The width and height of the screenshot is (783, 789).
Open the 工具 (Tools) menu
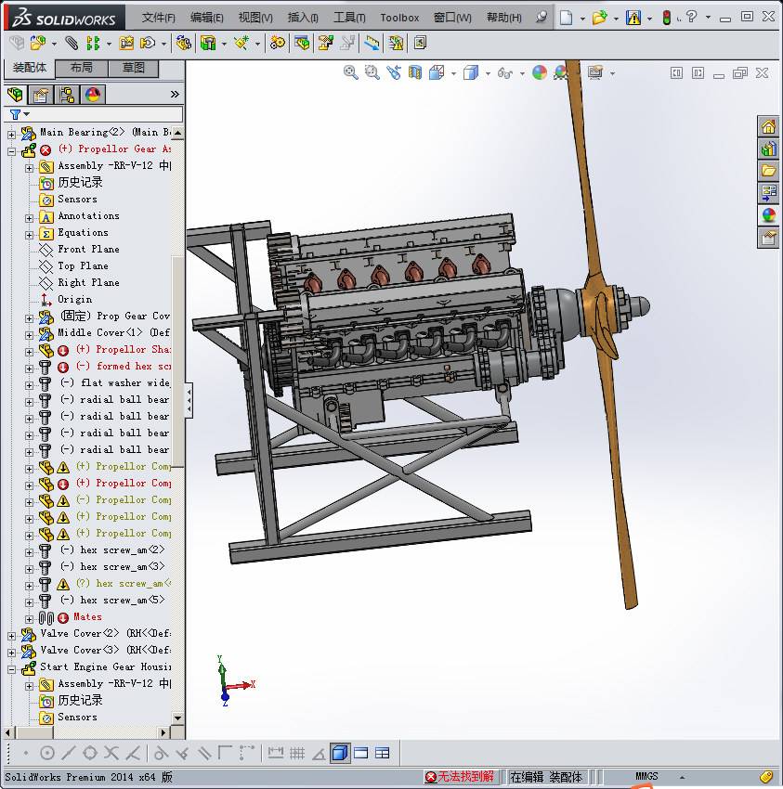coord(349,18)
